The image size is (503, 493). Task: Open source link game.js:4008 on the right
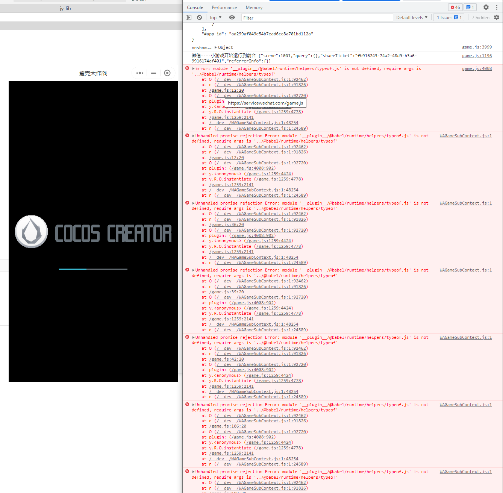point(477,69)
